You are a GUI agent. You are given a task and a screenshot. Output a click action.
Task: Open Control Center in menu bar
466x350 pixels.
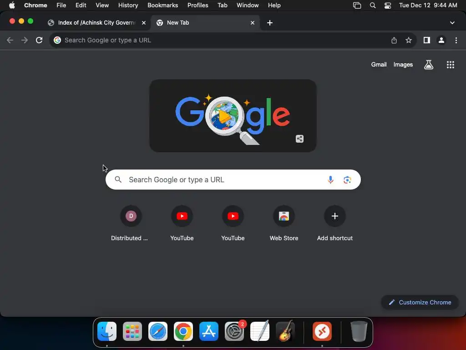pos(388,5)
